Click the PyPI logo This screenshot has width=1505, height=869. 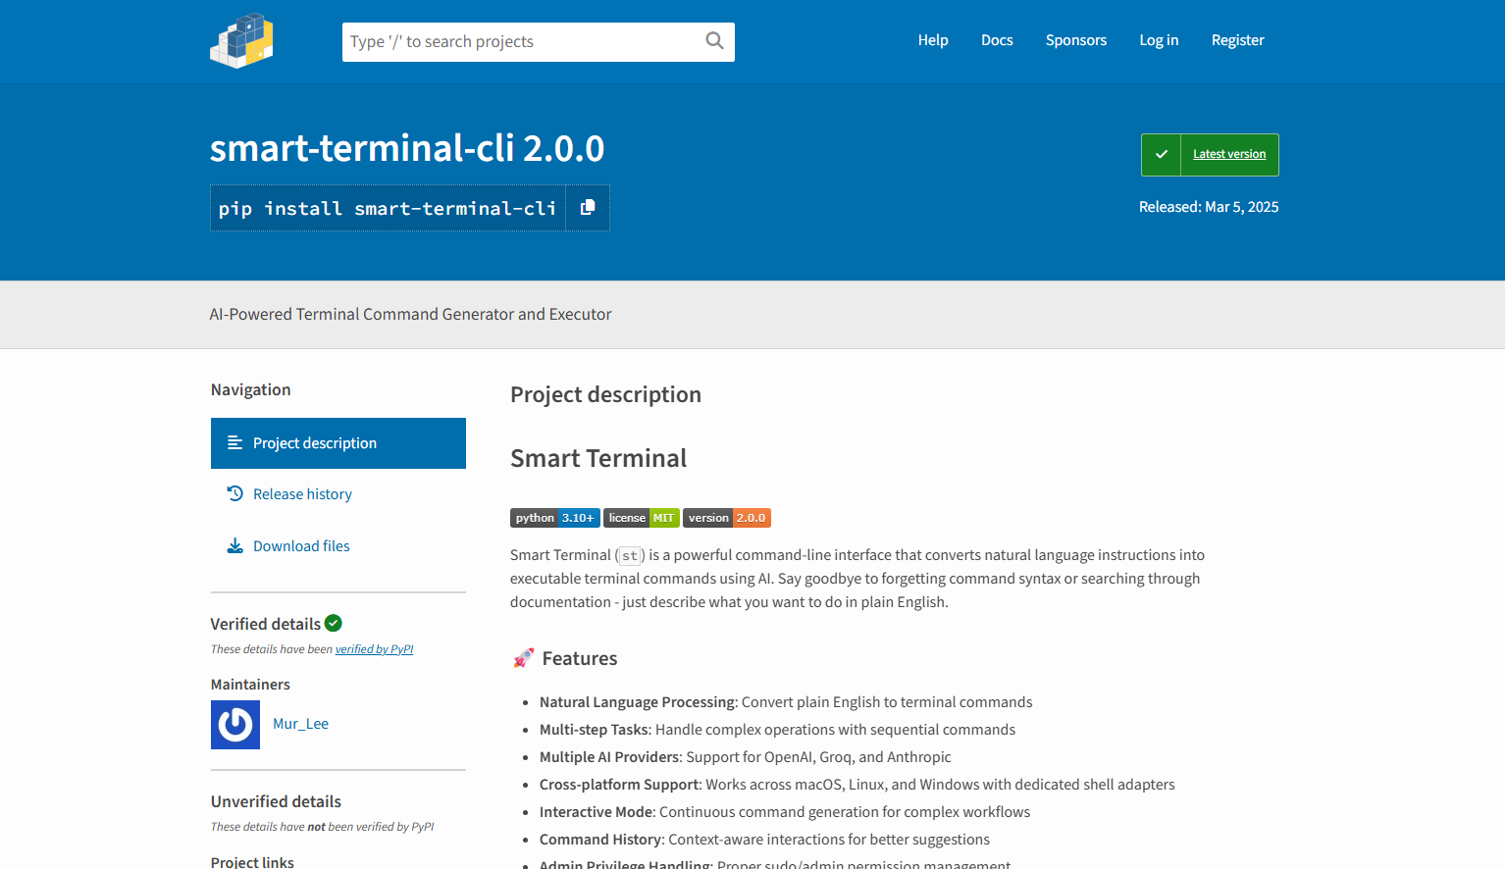(241, 41)
